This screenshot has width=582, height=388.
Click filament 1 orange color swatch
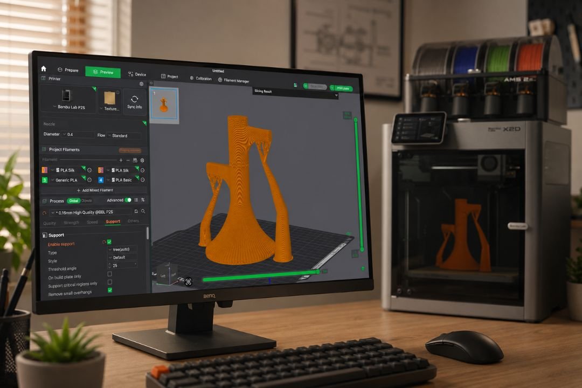coord(45,170)
